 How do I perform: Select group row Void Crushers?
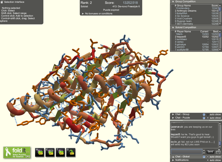pyautogui.click(x=195, y=19)
